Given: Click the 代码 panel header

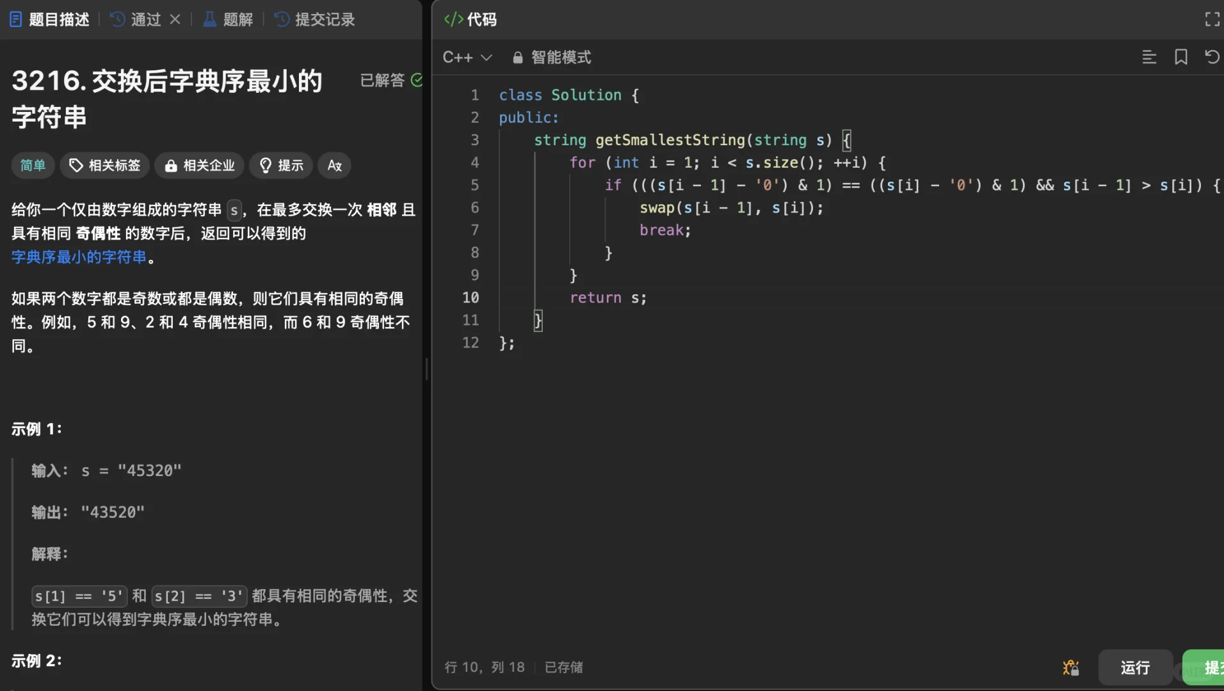Looking at the screenshot, I should 471,19.
